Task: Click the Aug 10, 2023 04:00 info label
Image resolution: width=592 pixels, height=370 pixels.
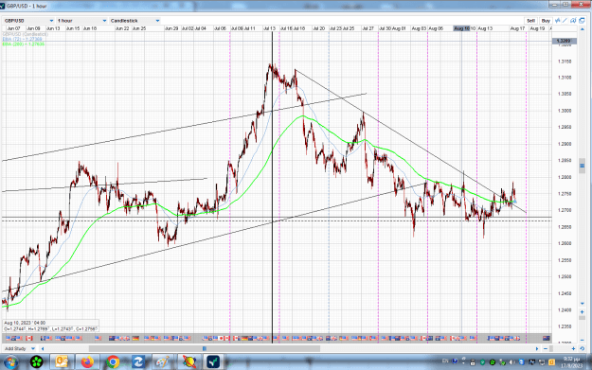Action: [25, 323]
